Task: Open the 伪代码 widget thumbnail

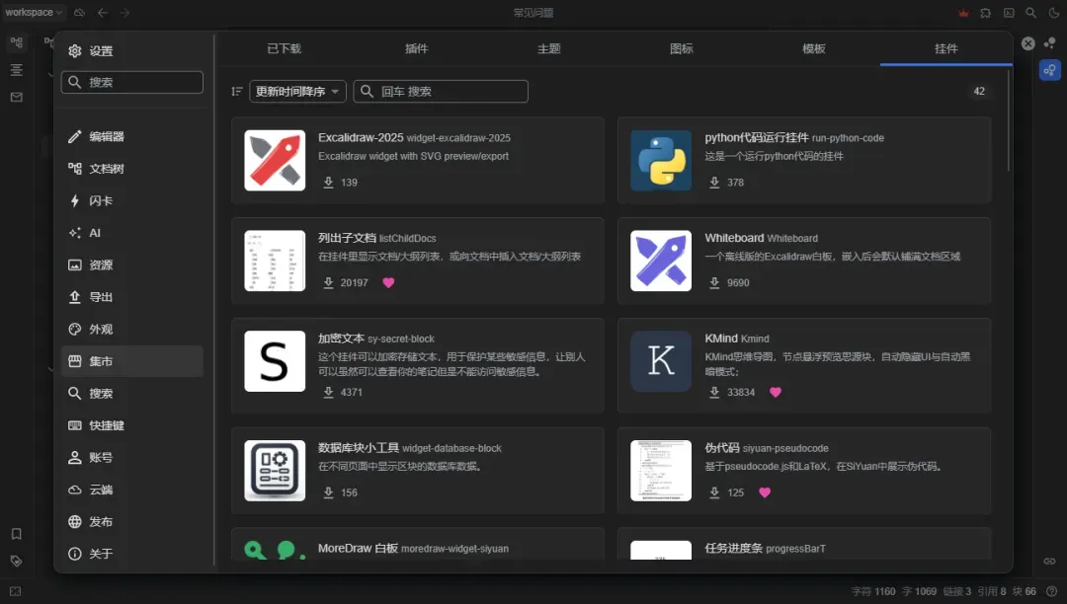Action: (661, 471)
